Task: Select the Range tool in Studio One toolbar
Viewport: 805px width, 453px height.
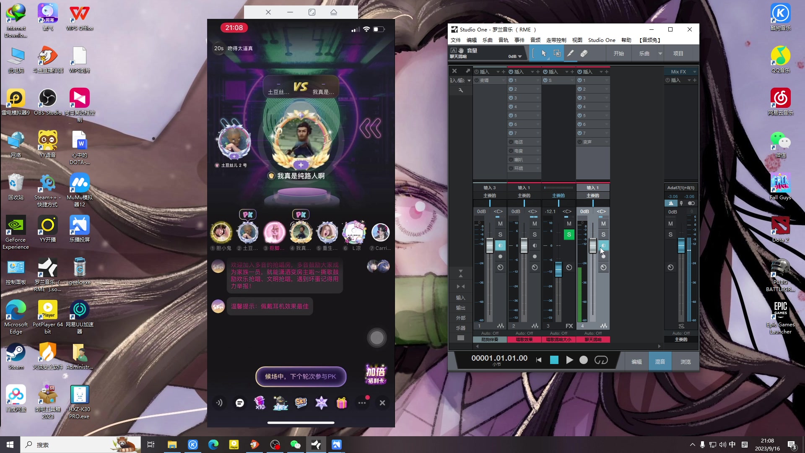Action: coord(557,53)
